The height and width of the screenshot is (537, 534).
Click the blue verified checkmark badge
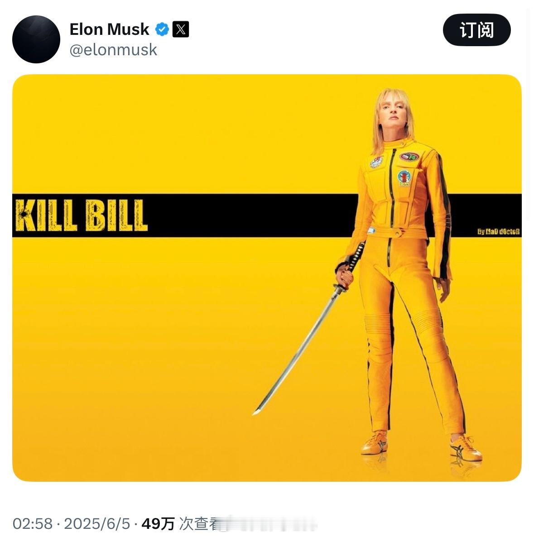tap(162, 29)
